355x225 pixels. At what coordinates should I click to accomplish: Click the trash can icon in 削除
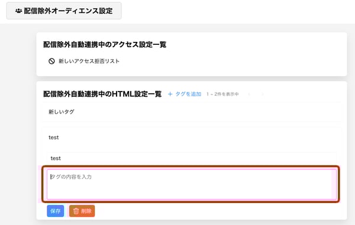[x=76, y=211]
